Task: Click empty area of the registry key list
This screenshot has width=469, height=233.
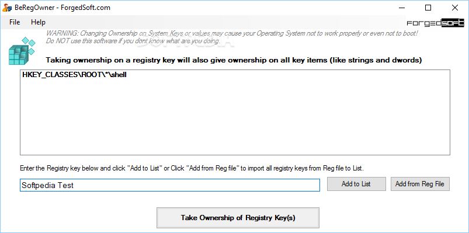Action: pos(235,120)
